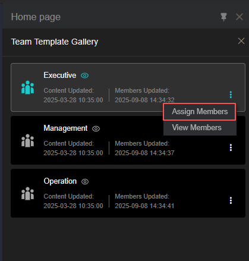Select the Operation template title
Screen dimensions: 249x261
tap(60, 181)
